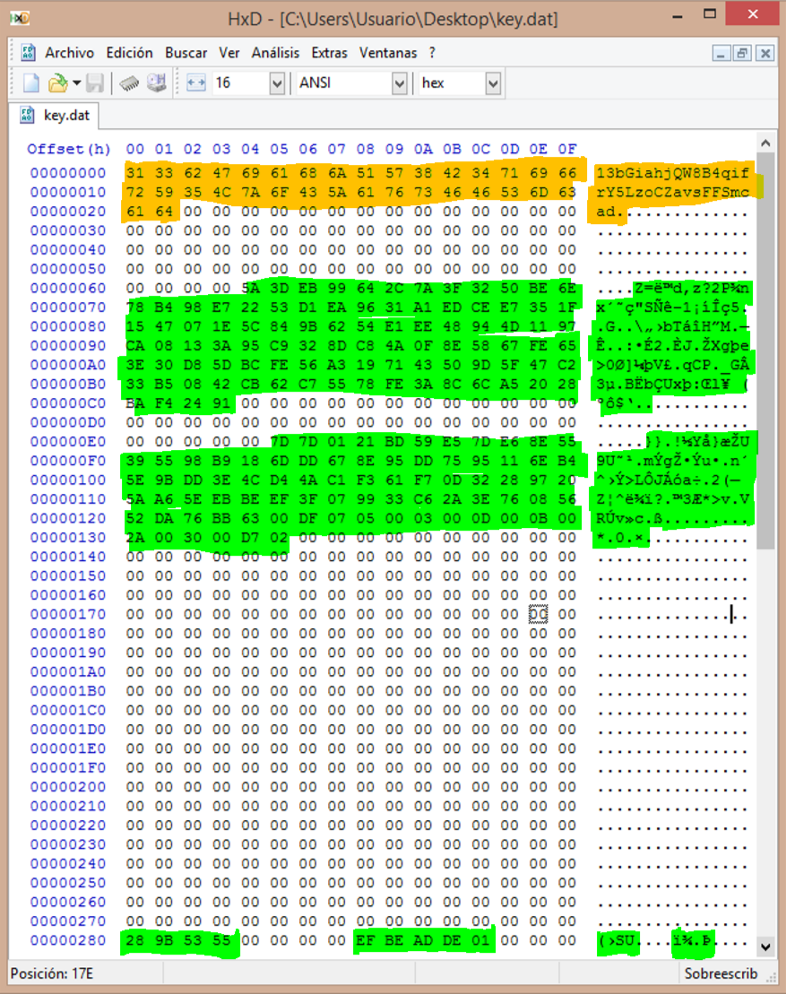Click byte BA in row 000000C0

[135, 403]
